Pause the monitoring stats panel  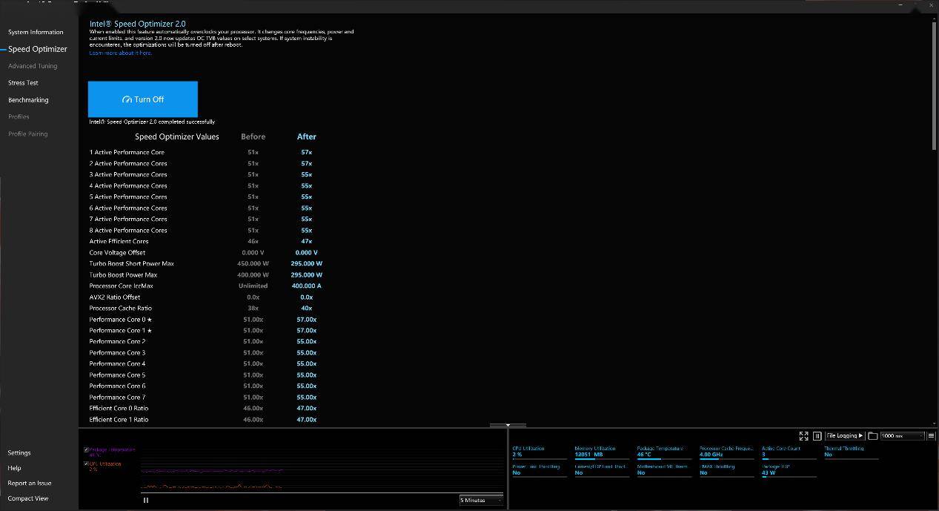point(817,436)
